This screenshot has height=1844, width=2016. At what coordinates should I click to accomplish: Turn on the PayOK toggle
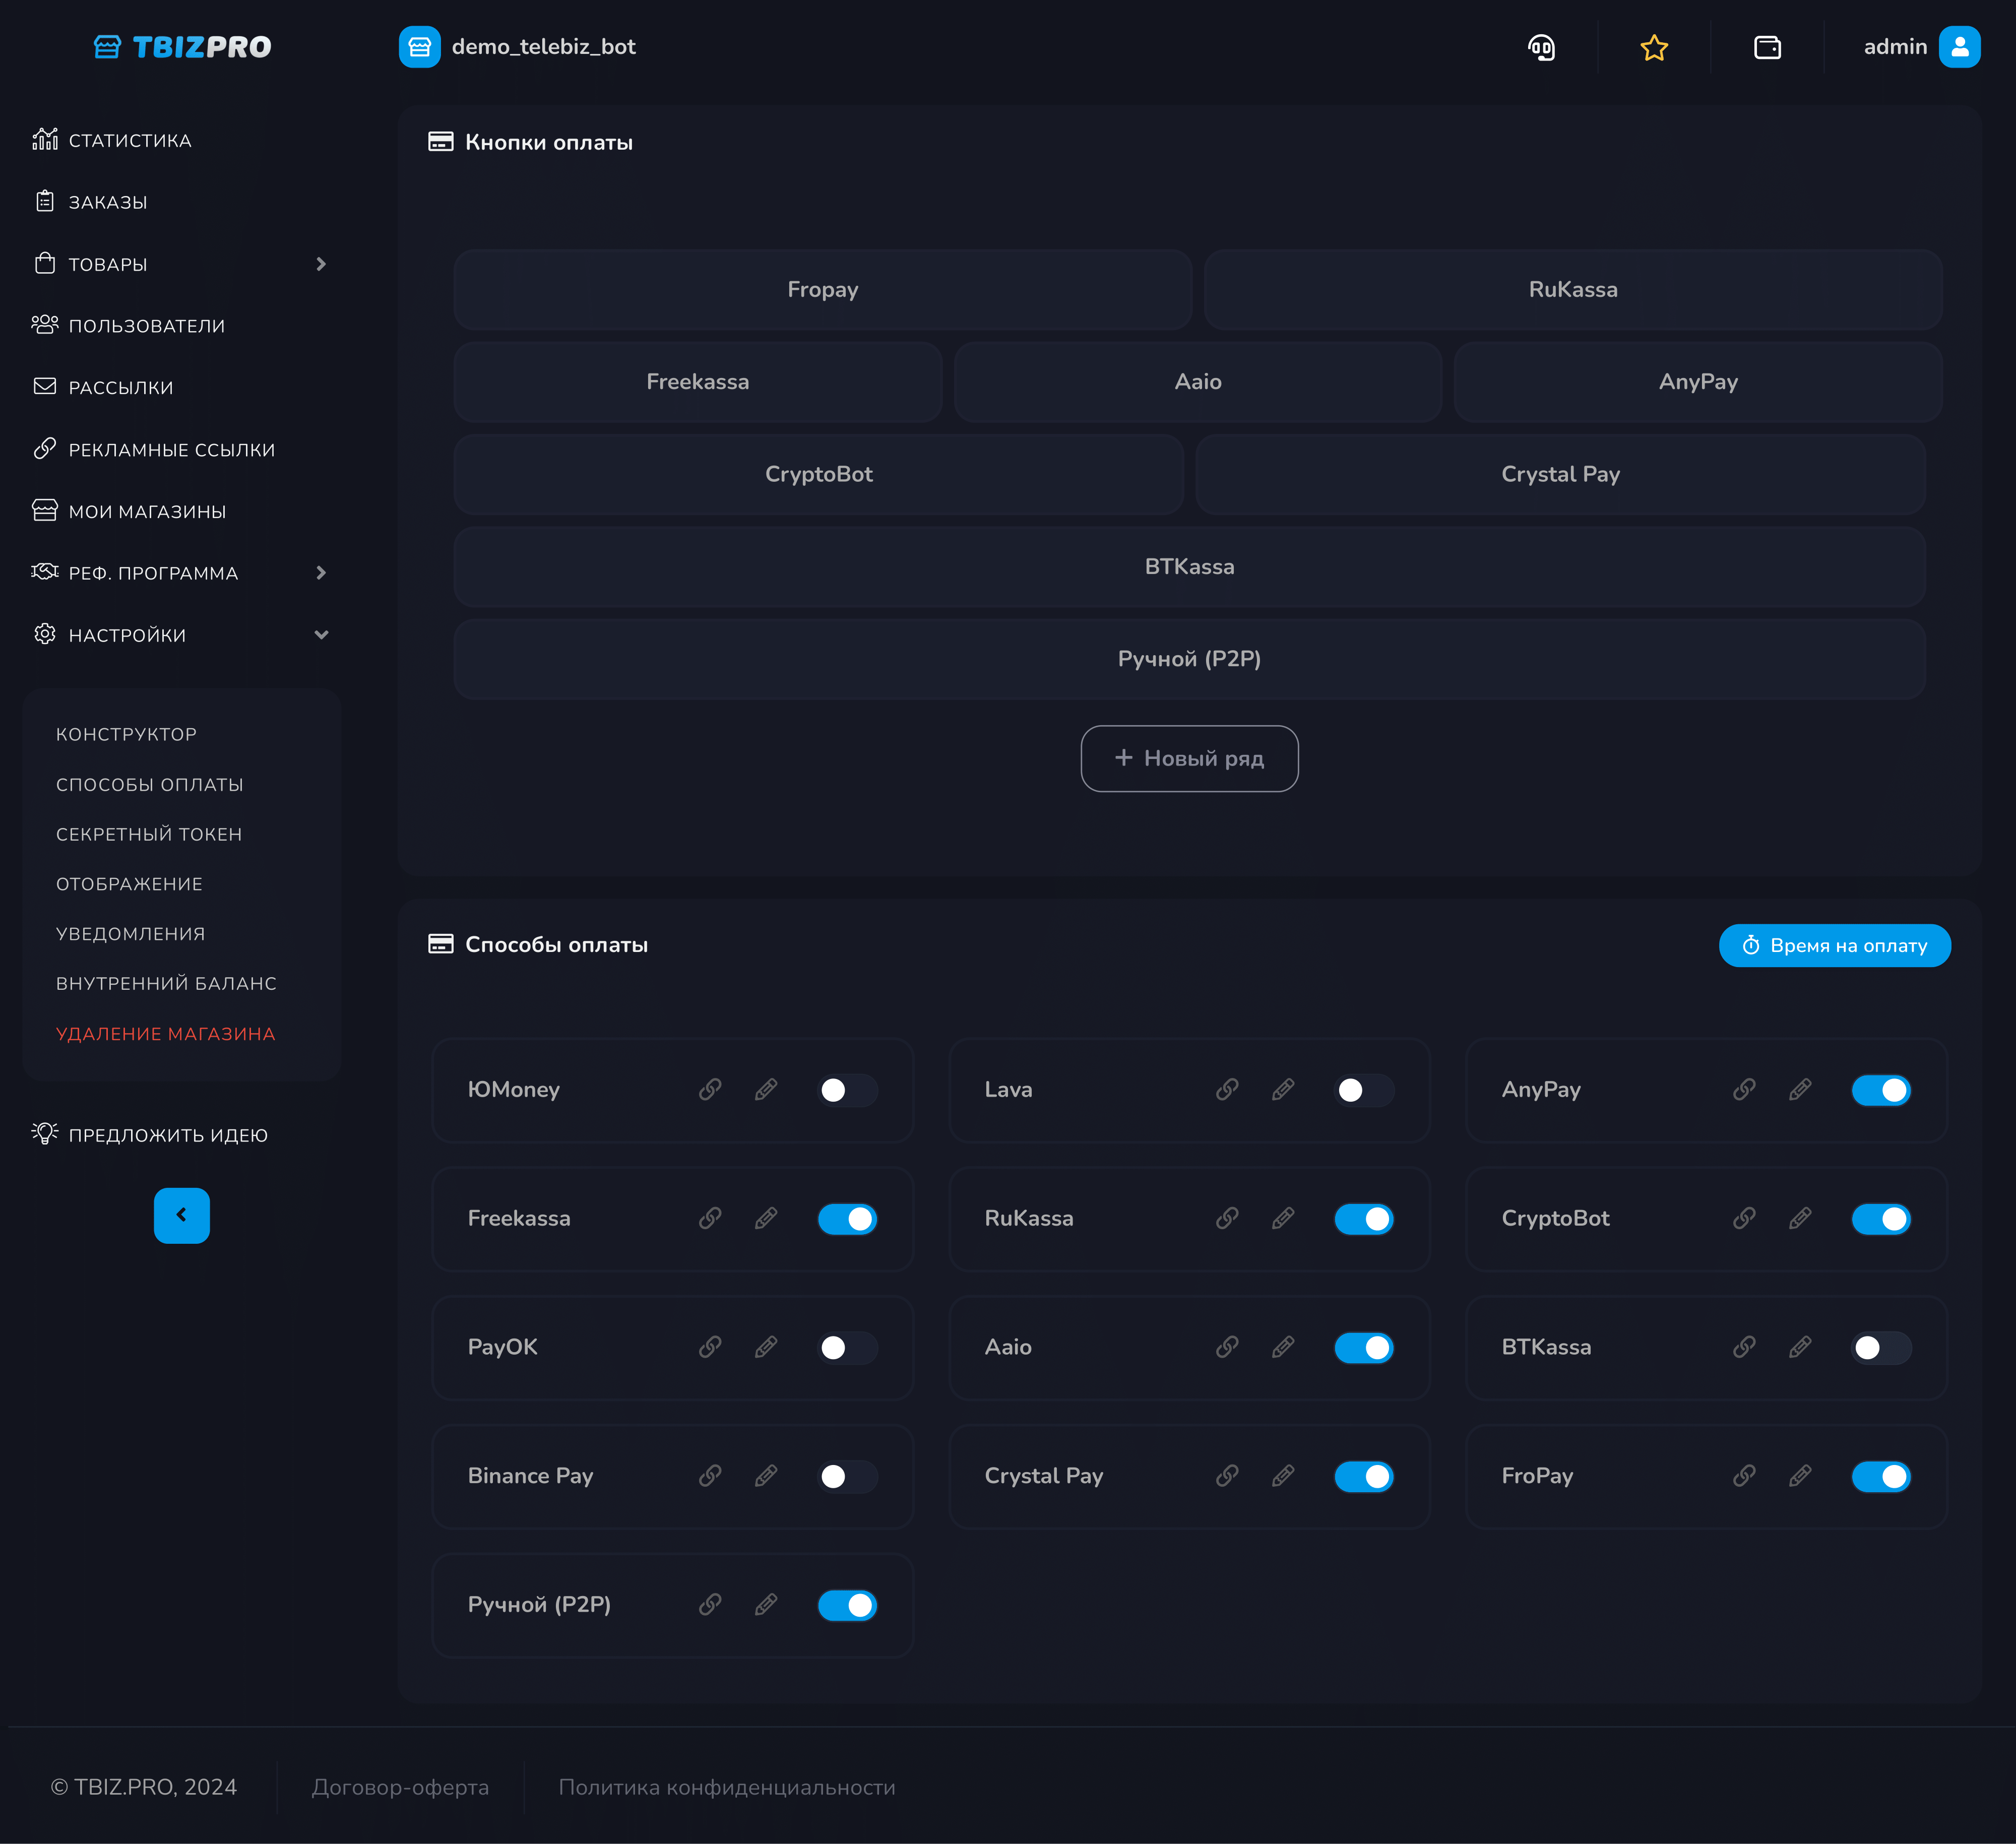pyautogui.click(x=847, y=1348)
